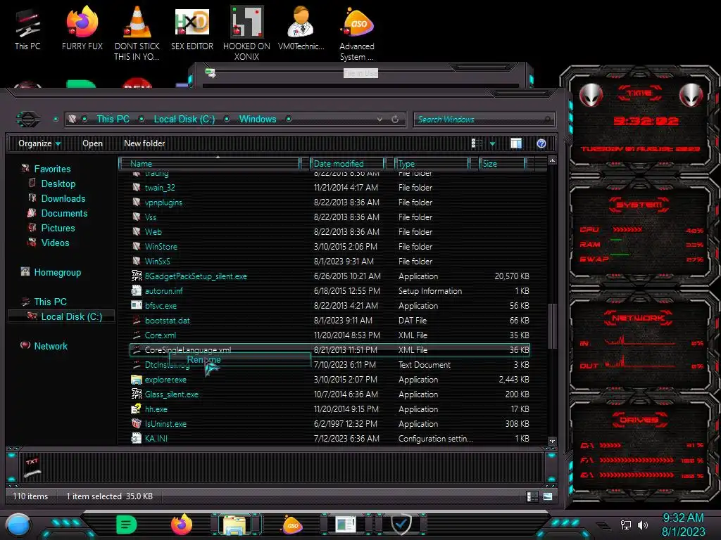Click the Search Windows input field
721x540 pixels.
[484, 120]
